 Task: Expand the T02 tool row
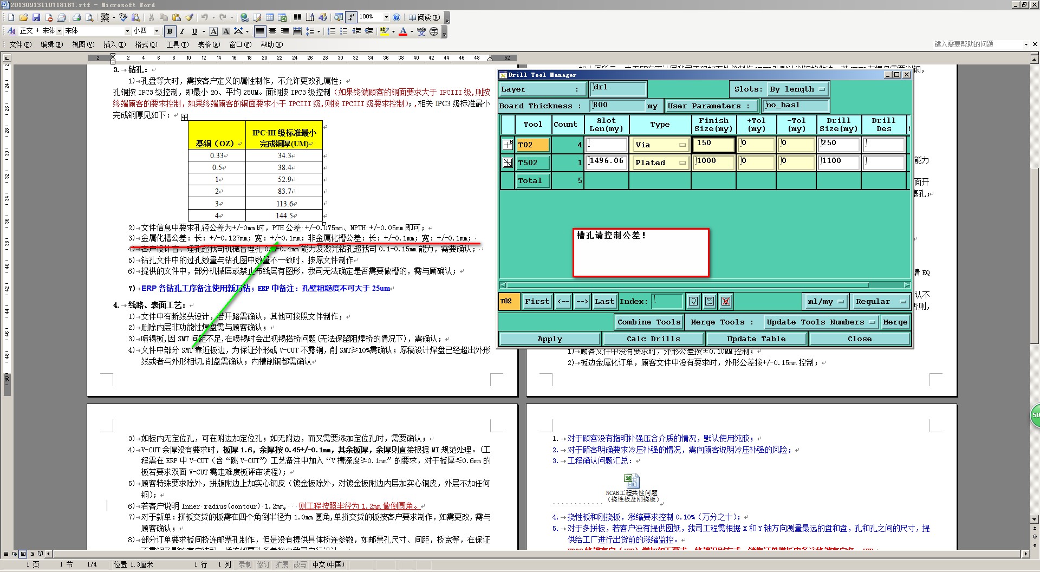508,145
